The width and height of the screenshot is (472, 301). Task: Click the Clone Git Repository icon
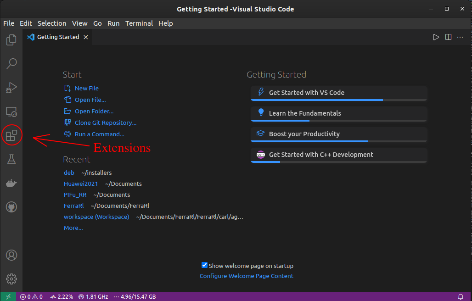[x=67, y=123]
